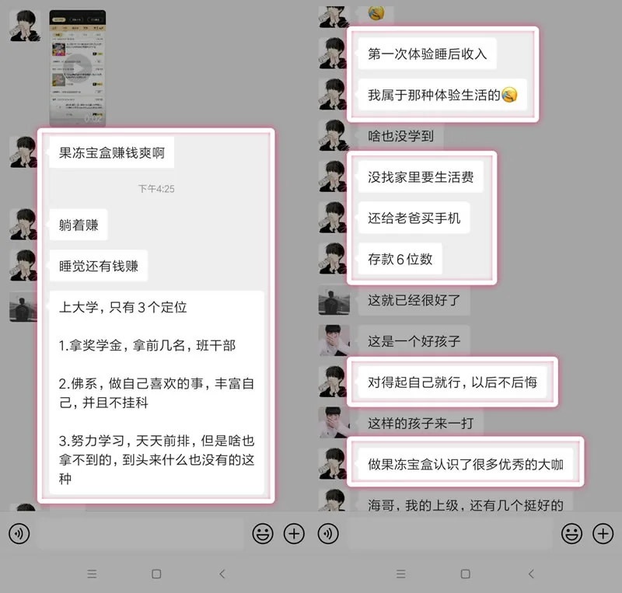622x593 pixels.
Task: Tap the plus attachment icon in right chat
Action: (603, 533)
